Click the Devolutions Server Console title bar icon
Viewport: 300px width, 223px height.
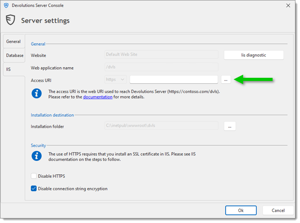tap(6, 5)
